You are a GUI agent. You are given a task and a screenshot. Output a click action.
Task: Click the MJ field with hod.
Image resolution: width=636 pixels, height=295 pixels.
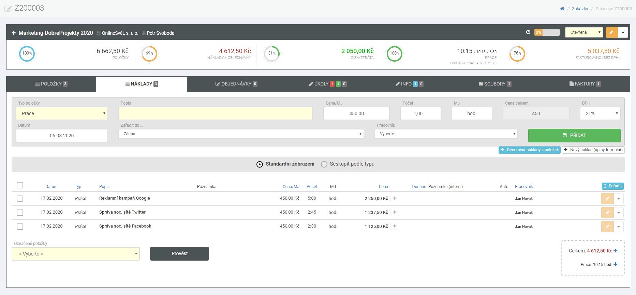point(472,113)
